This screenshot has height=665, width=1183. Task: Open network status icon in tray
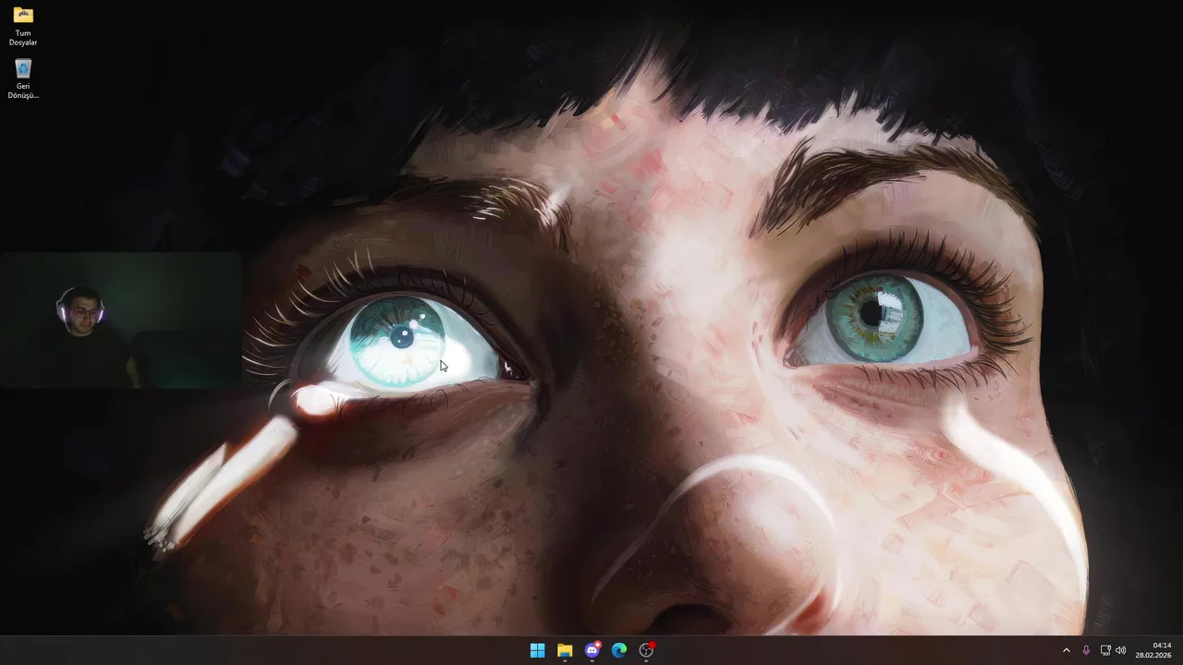tap(1105, 650)
